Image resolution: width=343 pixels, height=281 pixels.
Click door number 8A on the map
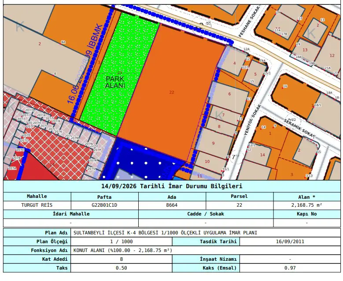pos(63,42)
